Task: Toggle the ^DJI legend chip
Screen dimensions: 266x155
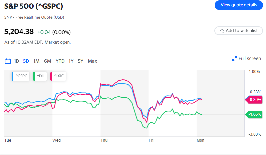Action: click(40, 76)
